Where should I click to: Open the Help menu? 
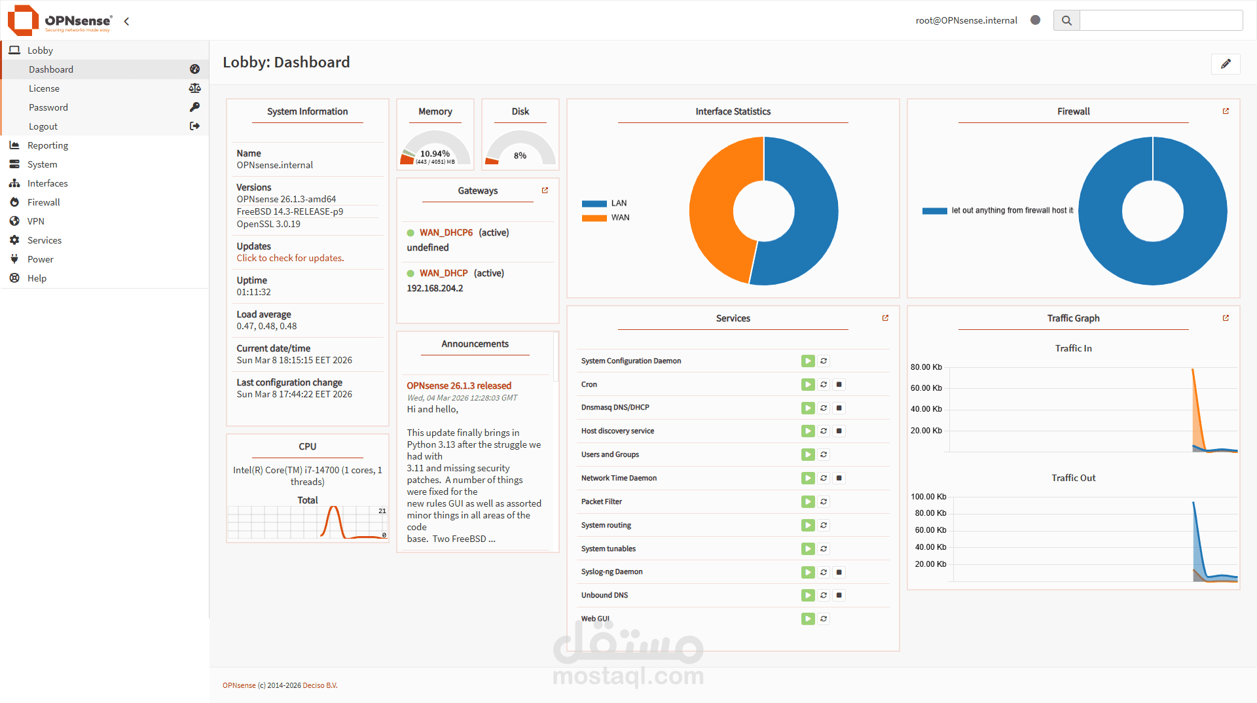[105, 278]
